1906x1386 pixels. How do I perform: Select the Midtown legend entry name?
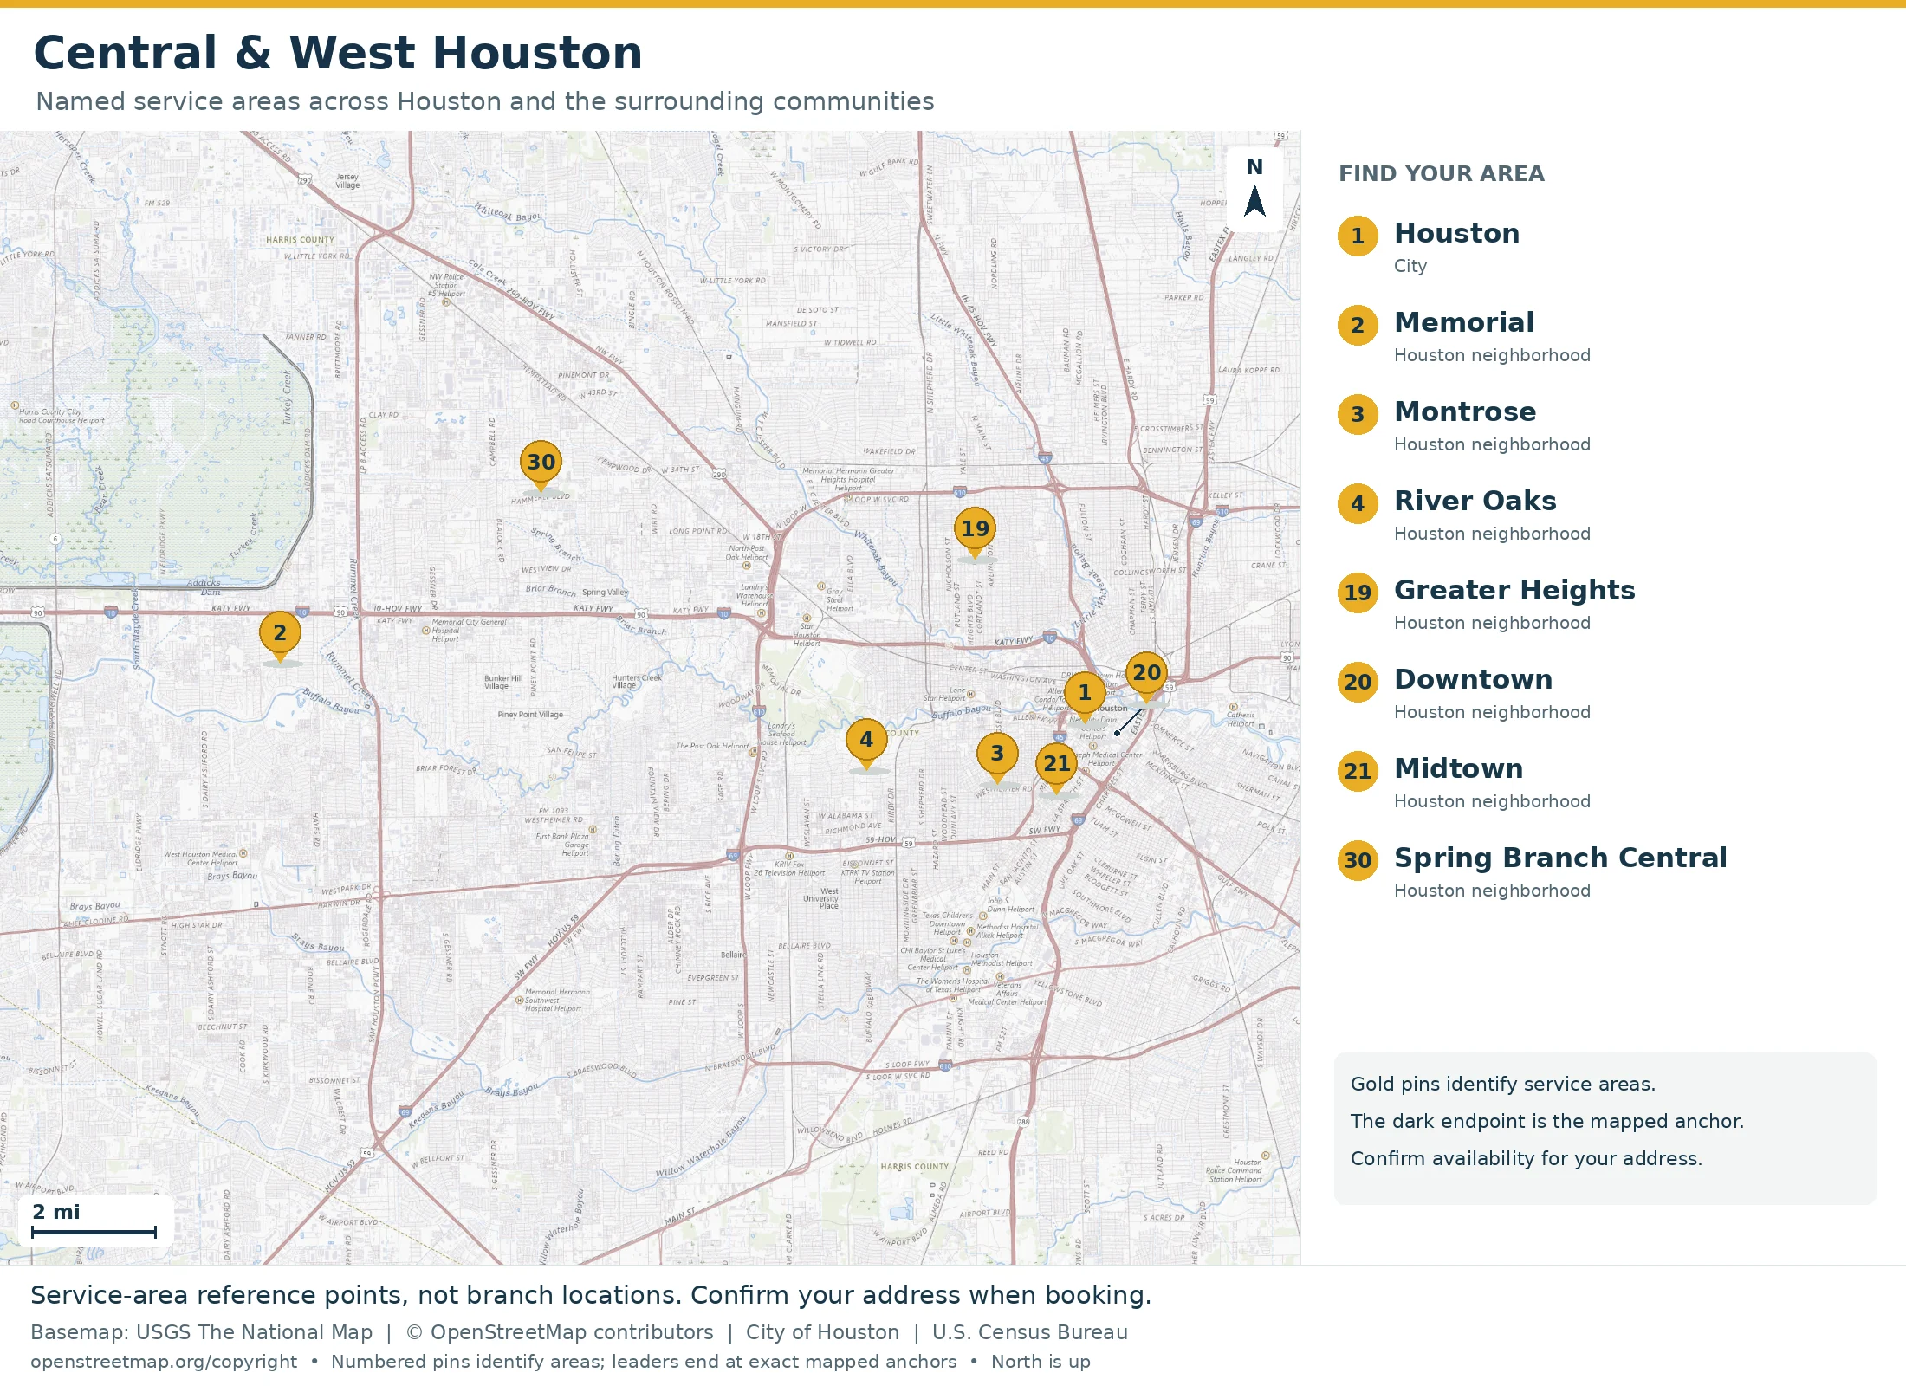[1459, 769]
